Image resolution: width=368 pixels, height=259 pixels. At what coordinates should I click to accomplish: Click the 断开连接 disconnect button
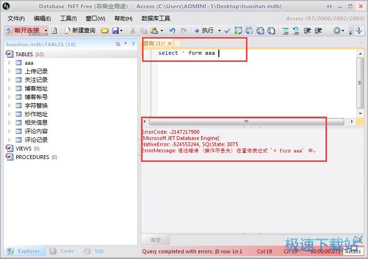[23, 30]
